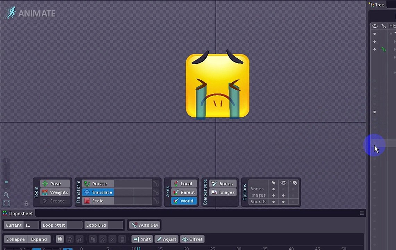Collapse all dopesheet rows
396x250 pixels.
click(x=16, y=239)
